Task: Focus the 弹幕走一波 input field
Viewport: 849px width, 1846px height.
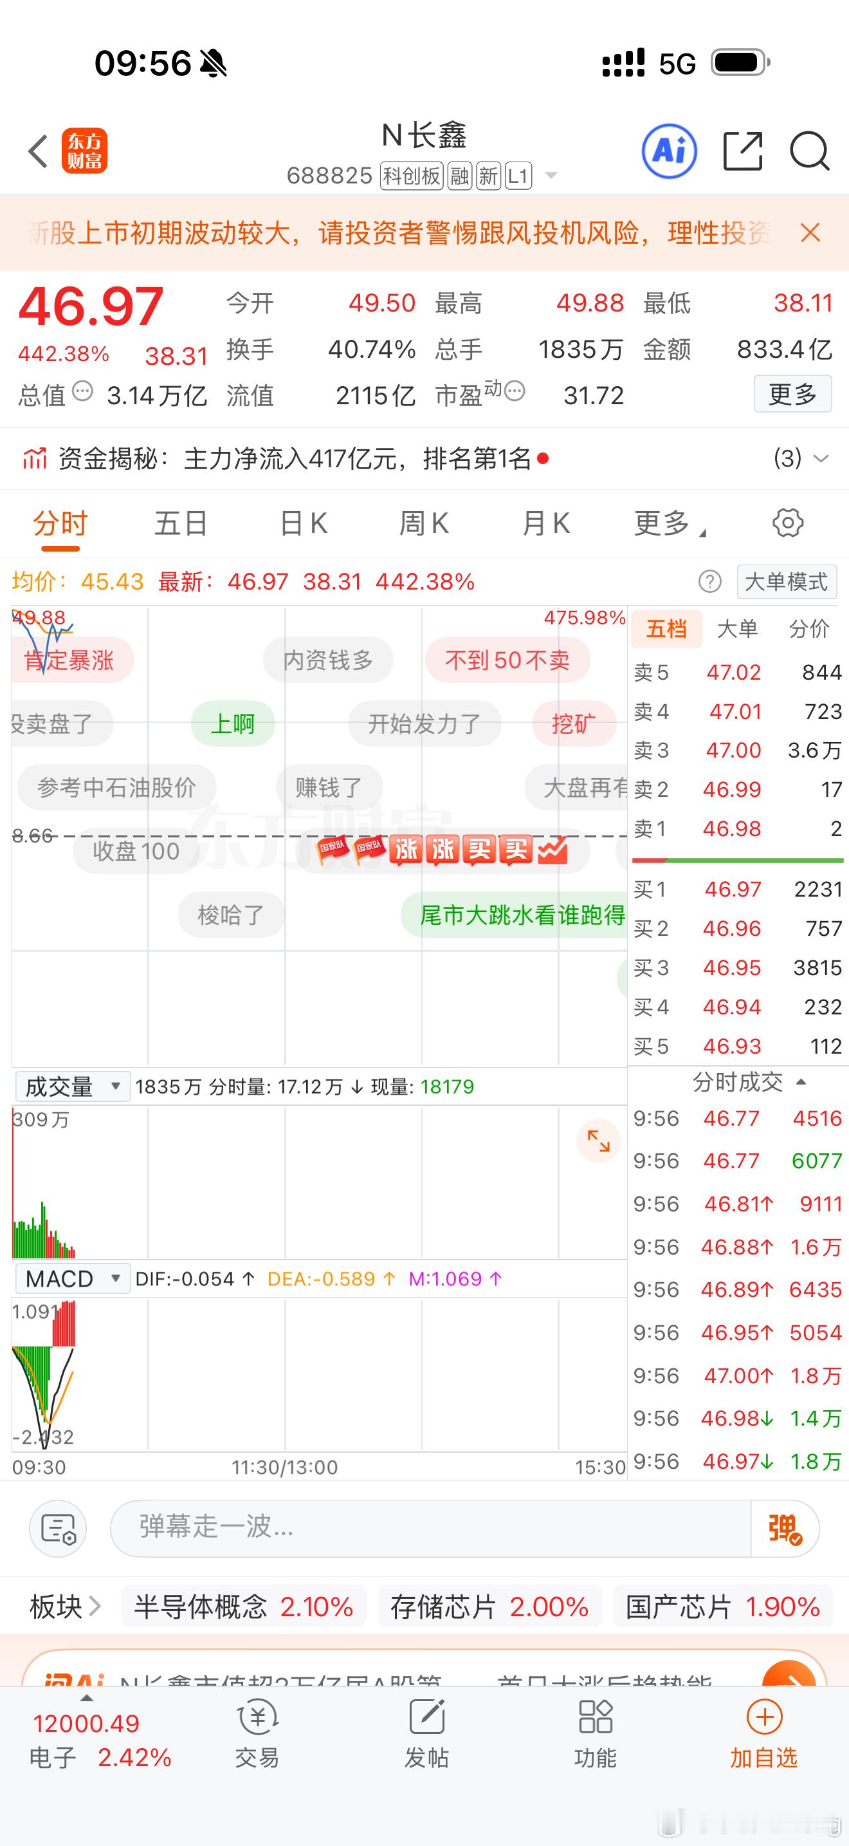Action: point(430,1528)
